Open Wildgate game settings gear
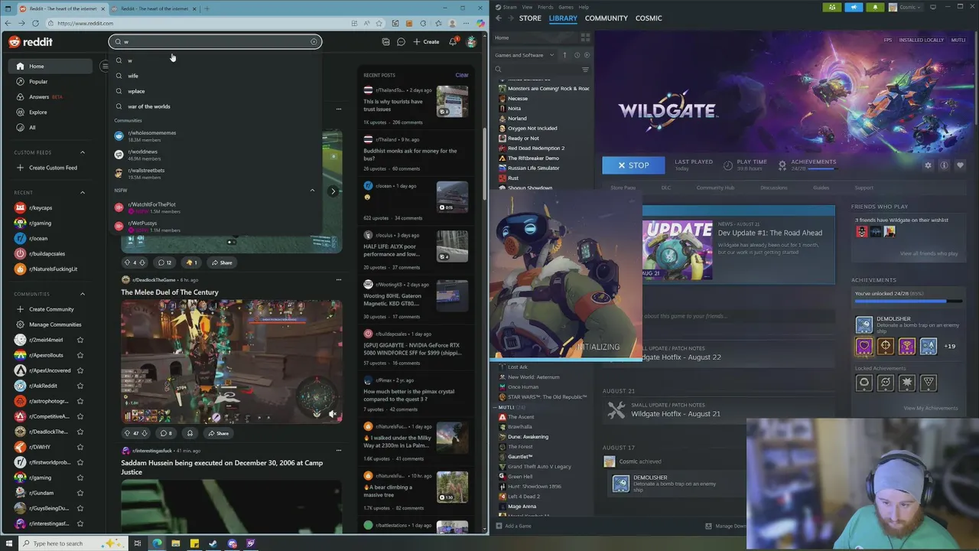The image size is (979, 551). pos(929,165)
